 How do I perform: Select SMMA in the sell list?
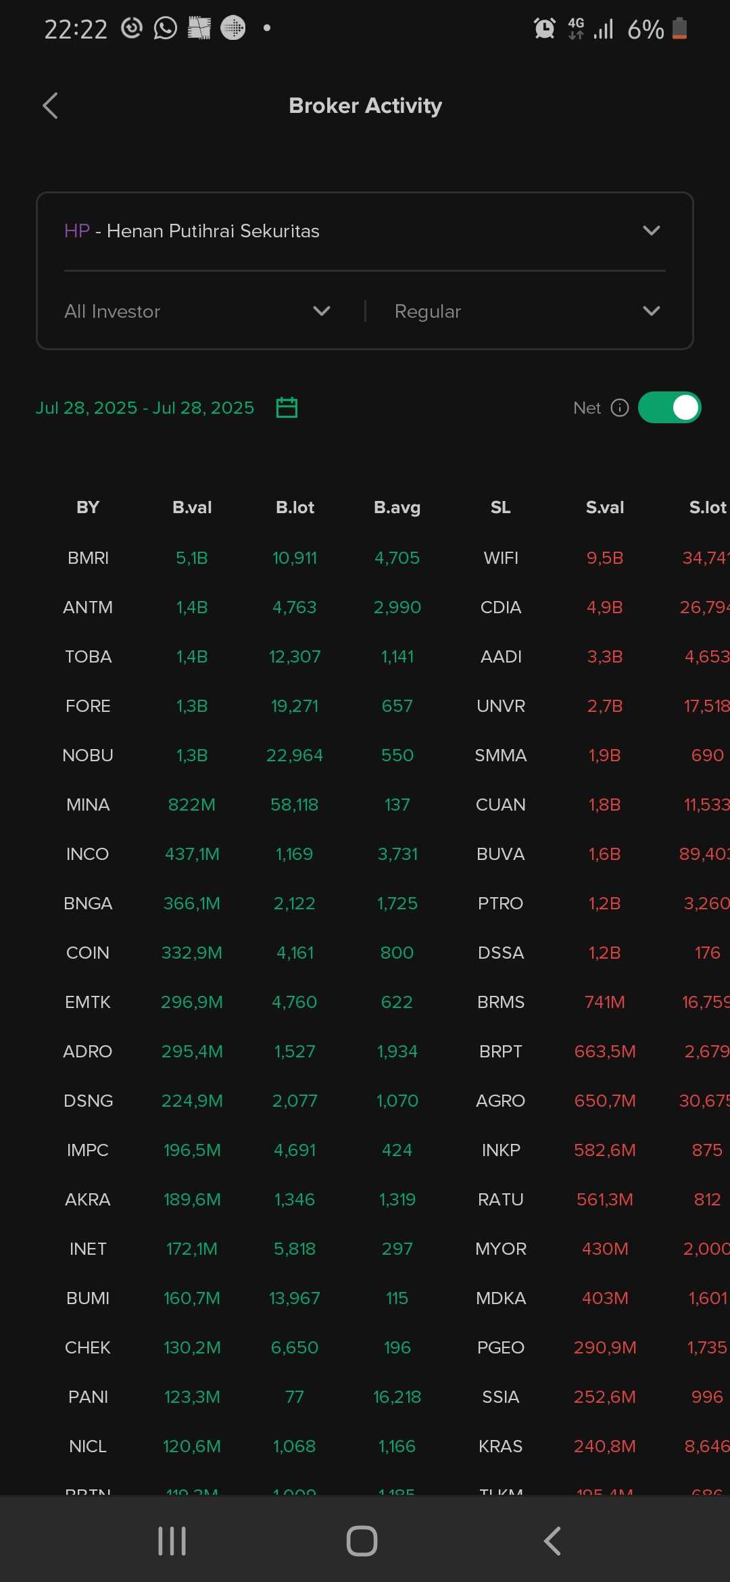click(x=501, y=755)
